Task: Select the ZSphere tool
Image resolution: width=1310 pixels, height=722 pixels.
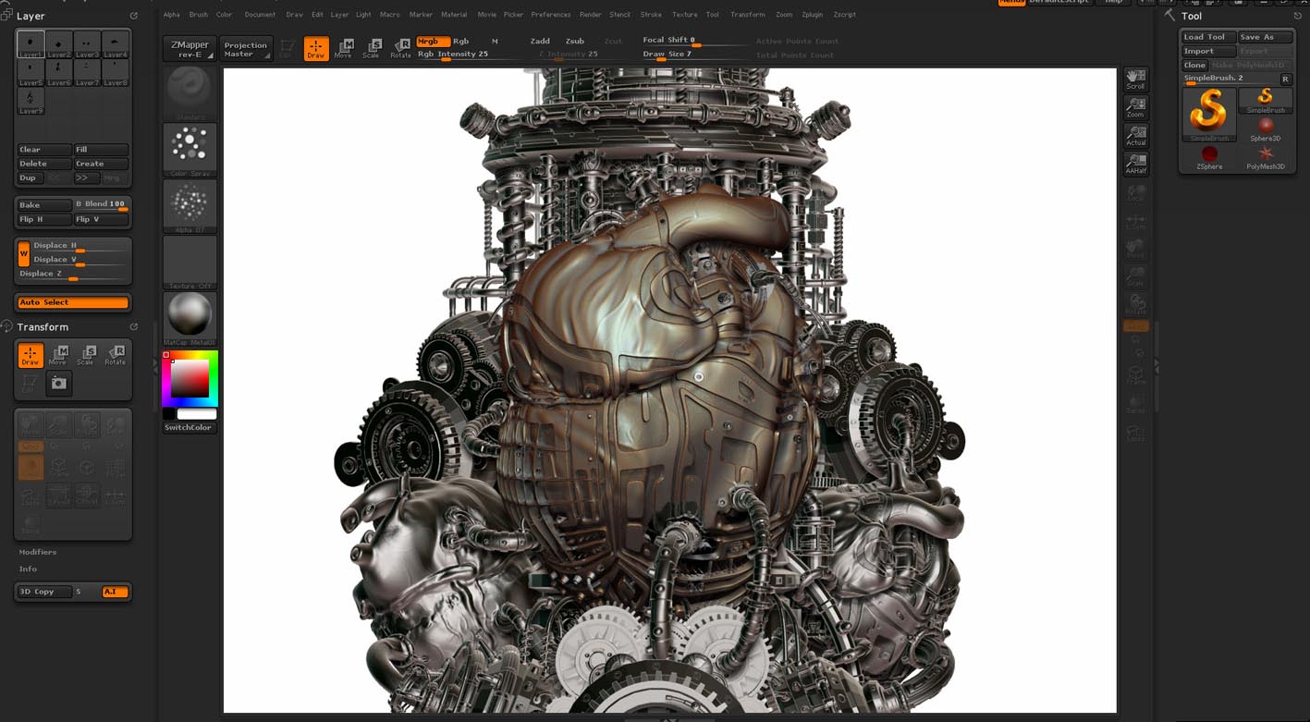Action: 1209,157
